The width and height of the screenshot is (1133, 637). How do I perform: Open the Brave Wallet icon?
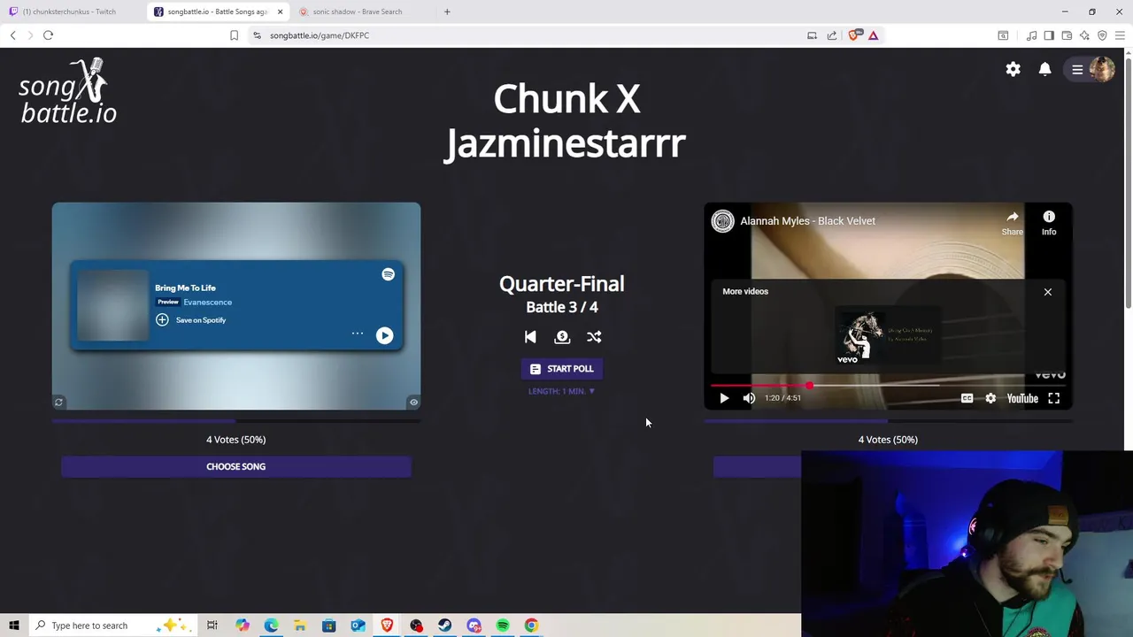click(1067, 35)
